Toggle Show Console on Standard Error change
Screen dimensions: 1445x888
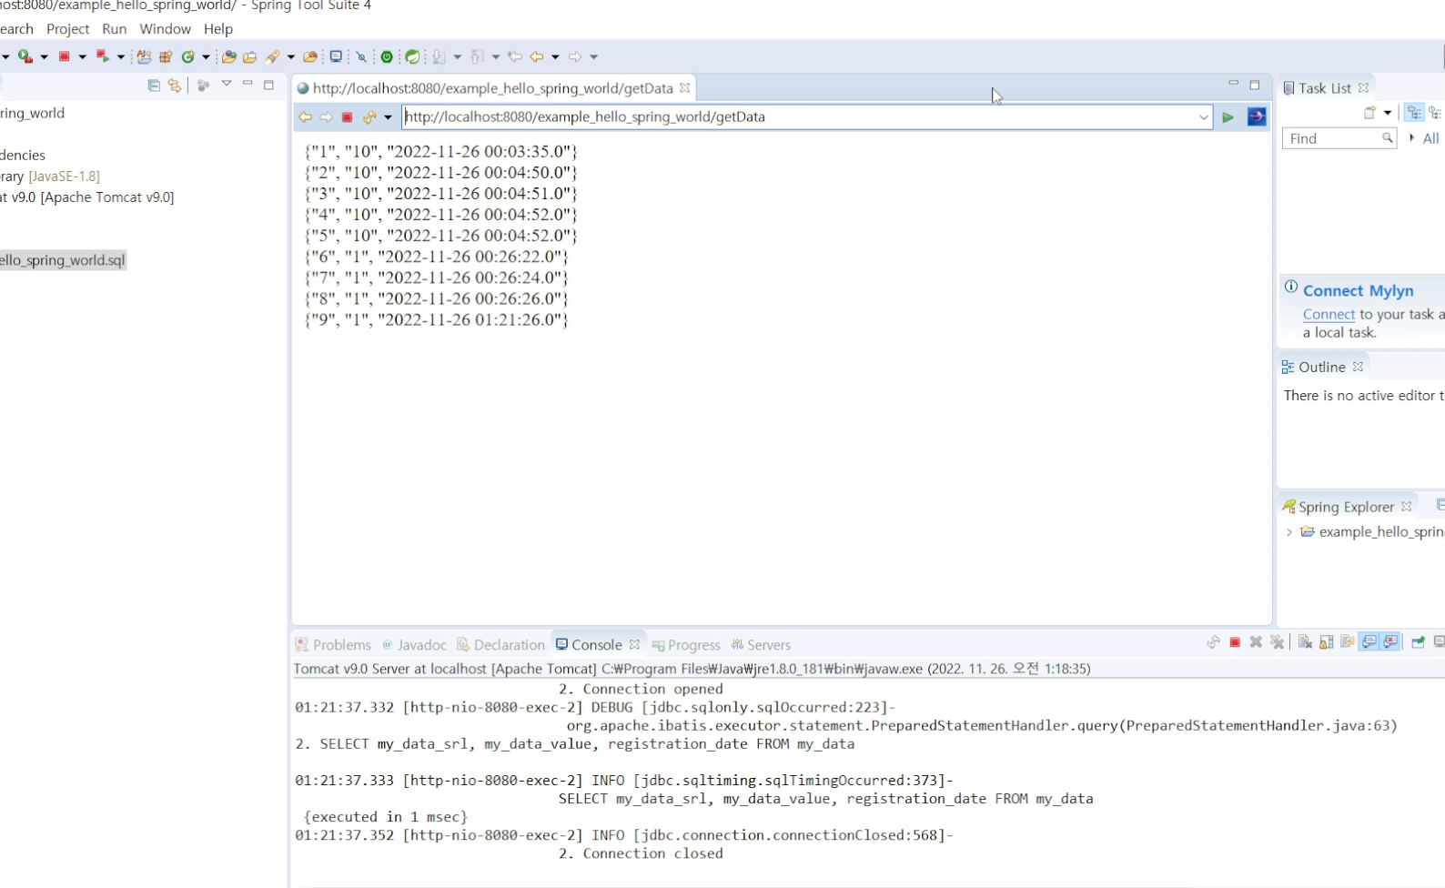coord(1390,642)
